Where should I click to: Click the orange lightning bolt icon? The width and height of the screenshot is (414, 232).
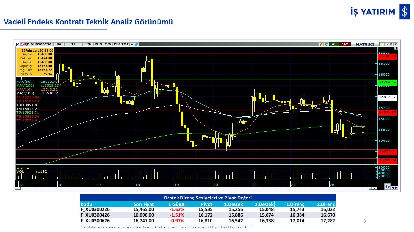click(321, 44)
